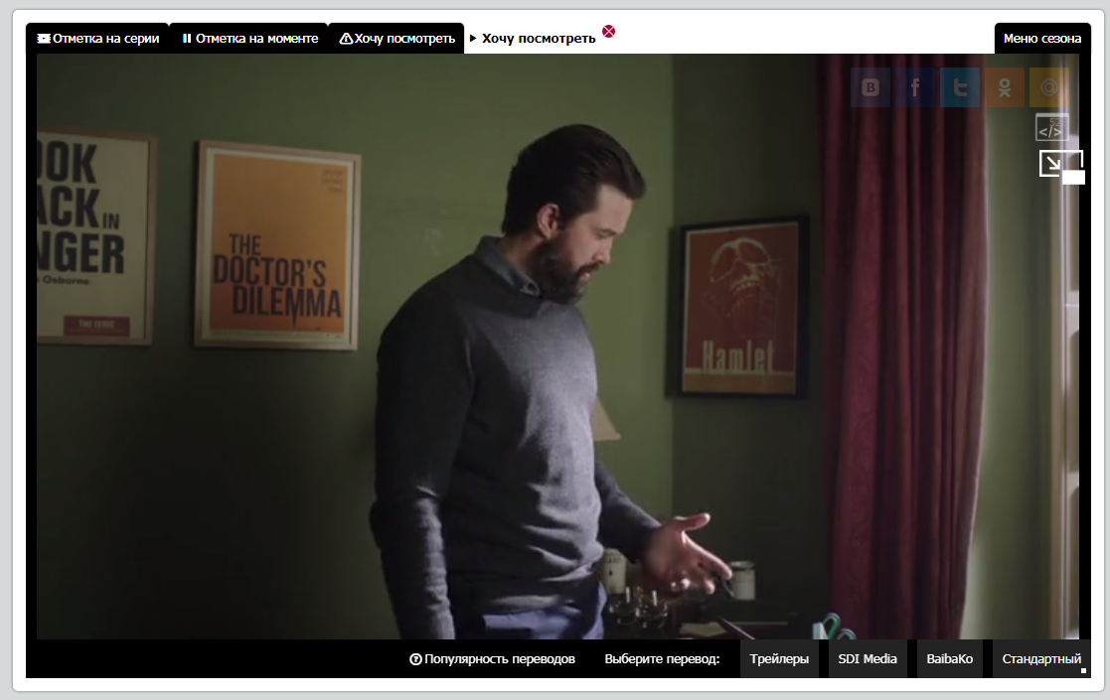Choose the 'BaibaKo' translation
The height and width of the screenshot is (700, 1110).
949,659
